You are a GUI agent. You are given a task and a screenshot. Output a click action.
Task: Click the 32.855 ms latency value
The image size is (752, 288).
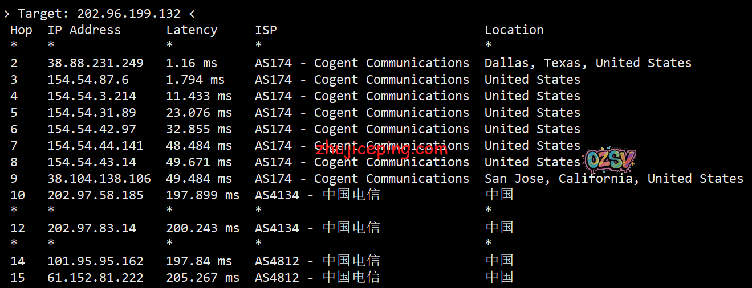tap(199, 129)
